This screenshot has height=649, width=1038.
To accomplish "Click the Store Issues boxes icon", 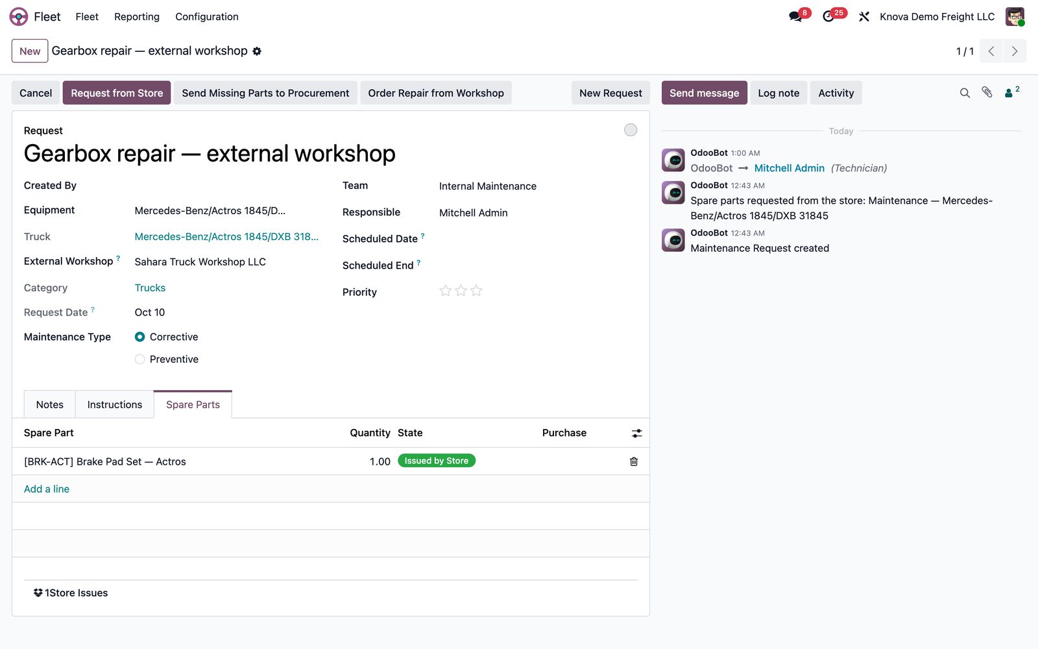I will [x=38, y=593].
